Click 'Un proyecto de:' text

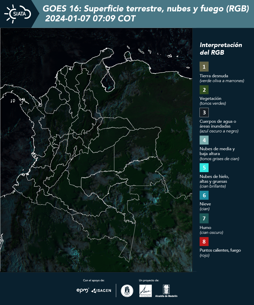pyautogui.click(x=149, y=280)
